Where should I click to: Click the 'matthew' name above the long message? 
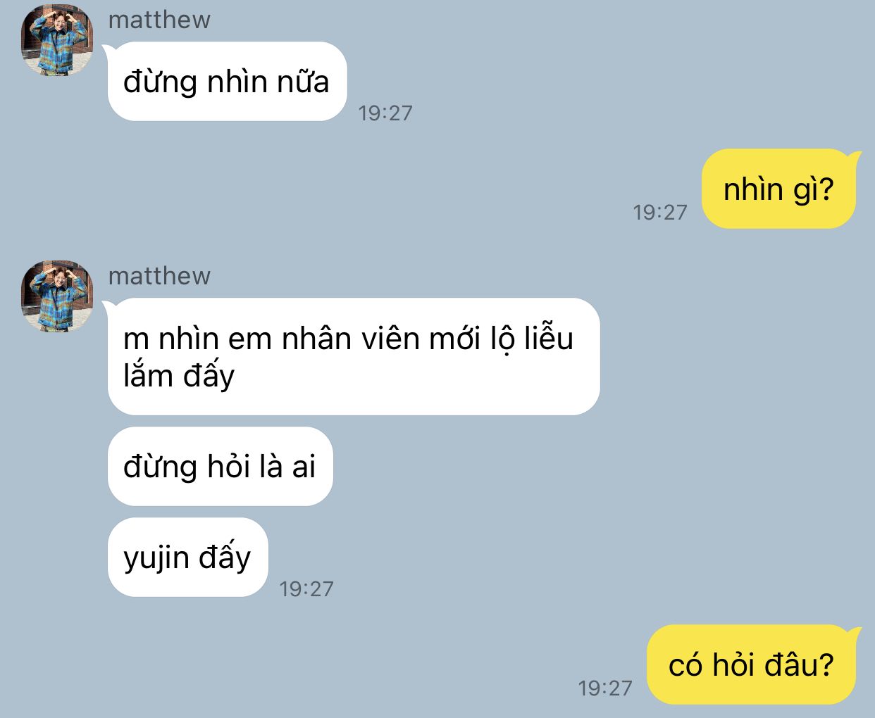tap(159, 276)
